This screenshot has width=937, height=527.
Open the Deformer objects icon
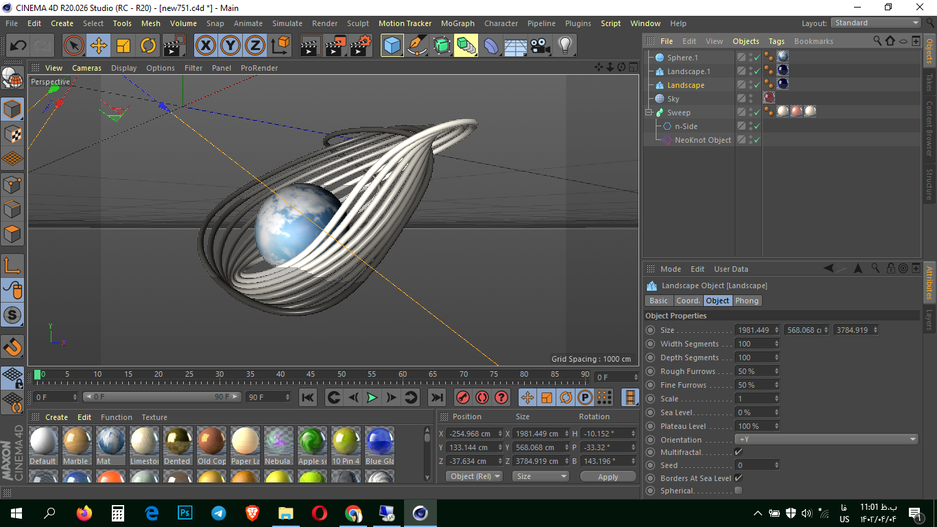click(x=491, y=46)
